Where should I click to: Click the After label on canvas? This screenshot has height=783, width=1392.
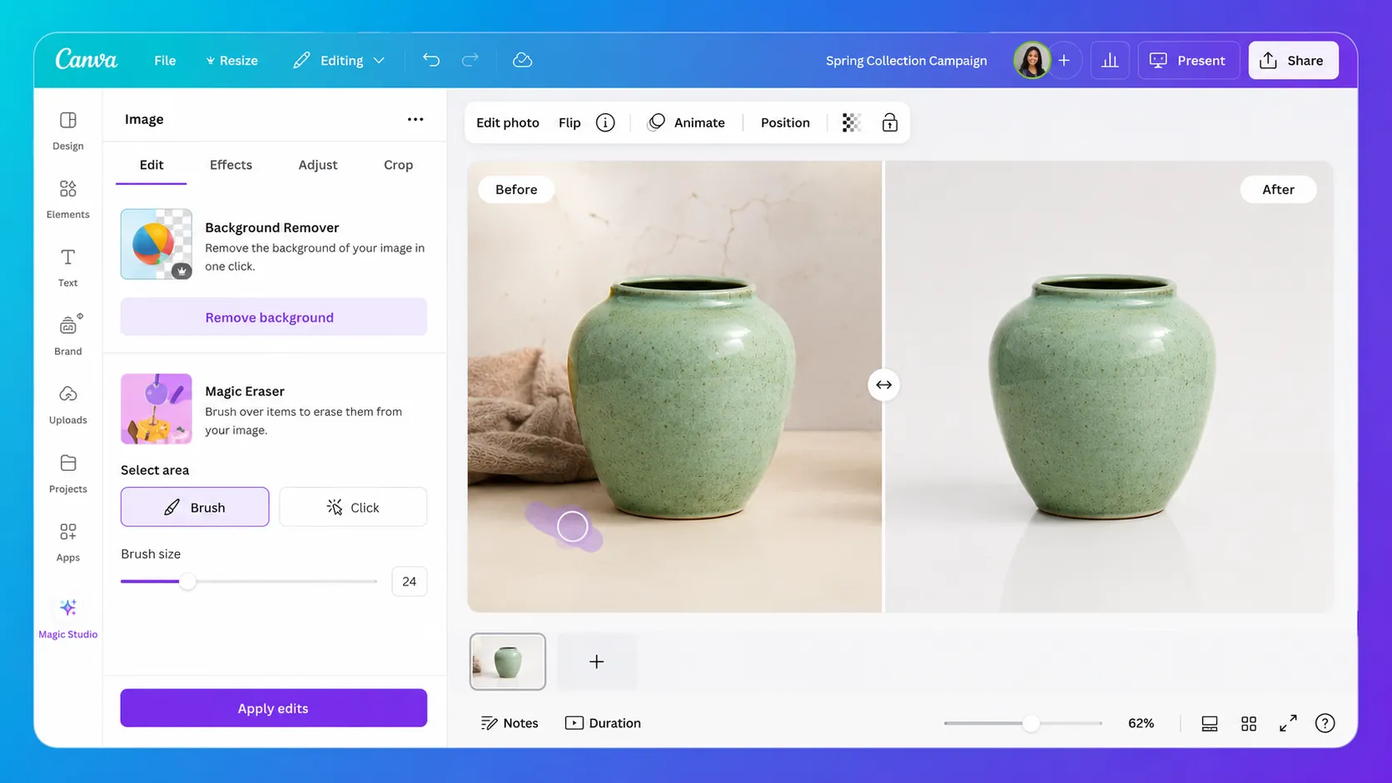coord(1278,189)
